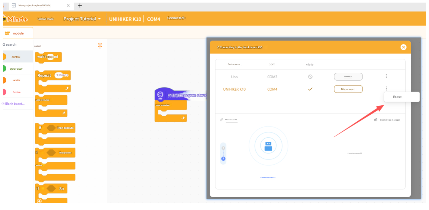Click the device manager icon
The width and height of the screenshot is (429, 210).
pyautogui.click(x=375, y=120)
